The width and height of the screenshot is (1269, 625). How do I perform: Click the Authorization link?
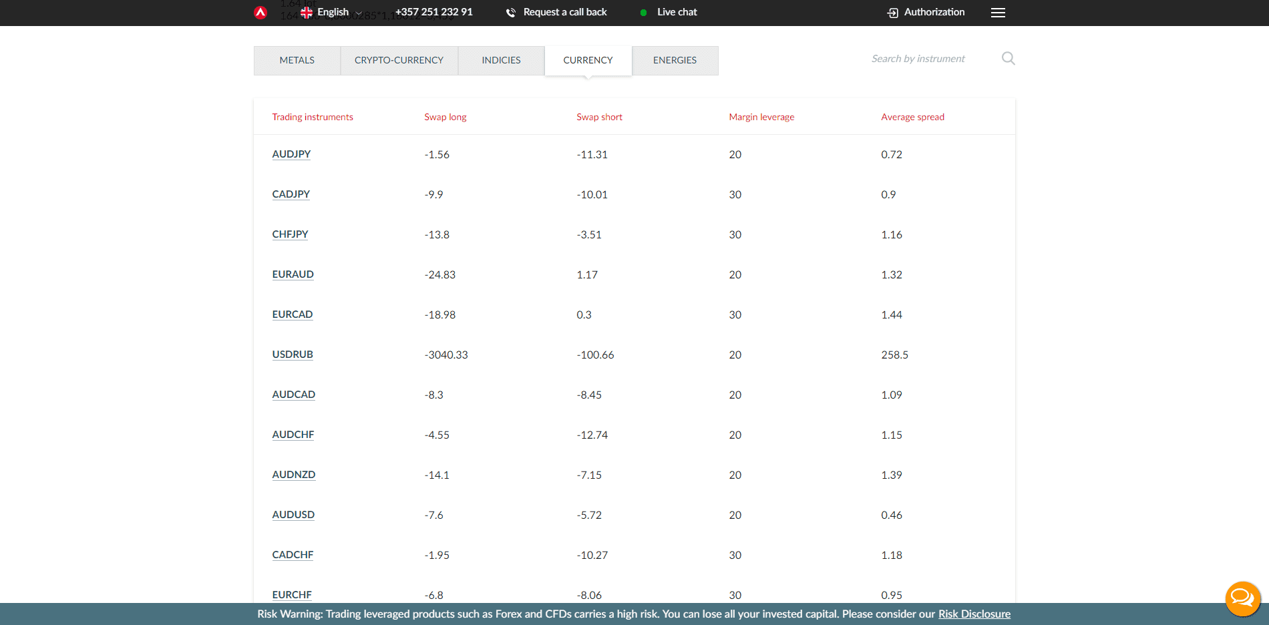click(934, 12)
